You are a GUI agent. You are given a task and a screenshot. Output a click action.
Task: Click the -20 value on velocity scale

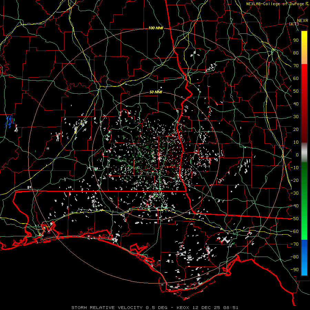tap(294, 180)
